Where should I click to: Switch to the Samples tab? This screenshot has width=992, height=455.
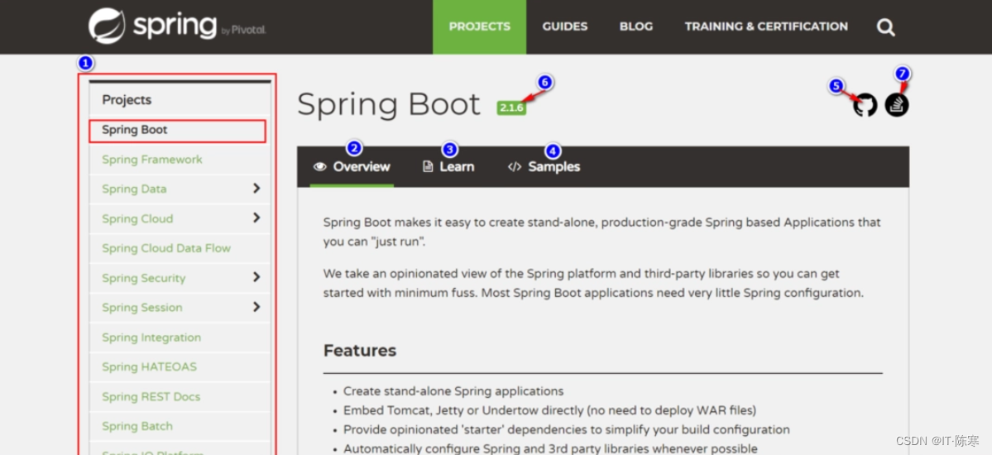[x=544, y=167]
